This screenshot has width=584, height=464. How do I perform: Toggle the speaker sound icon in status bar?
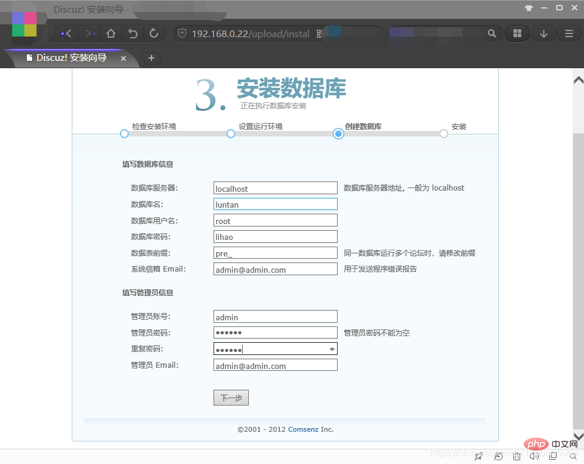[535, 456]
